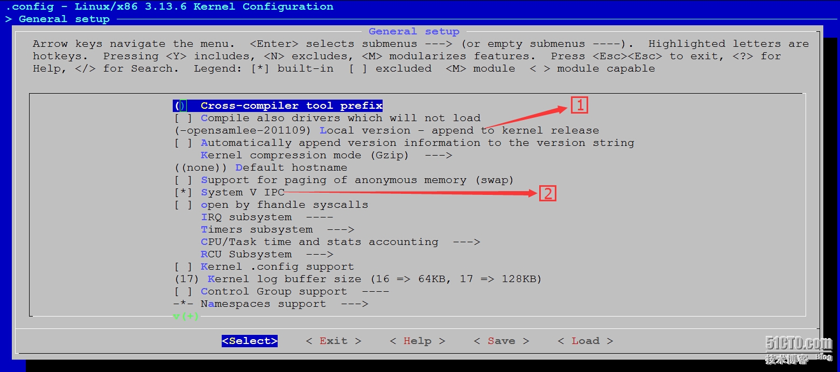Image resolution: width=840 pixels, height=372 pixels.
Task: Open CPU/Task time and stats accounting
Action: point(340,242)
